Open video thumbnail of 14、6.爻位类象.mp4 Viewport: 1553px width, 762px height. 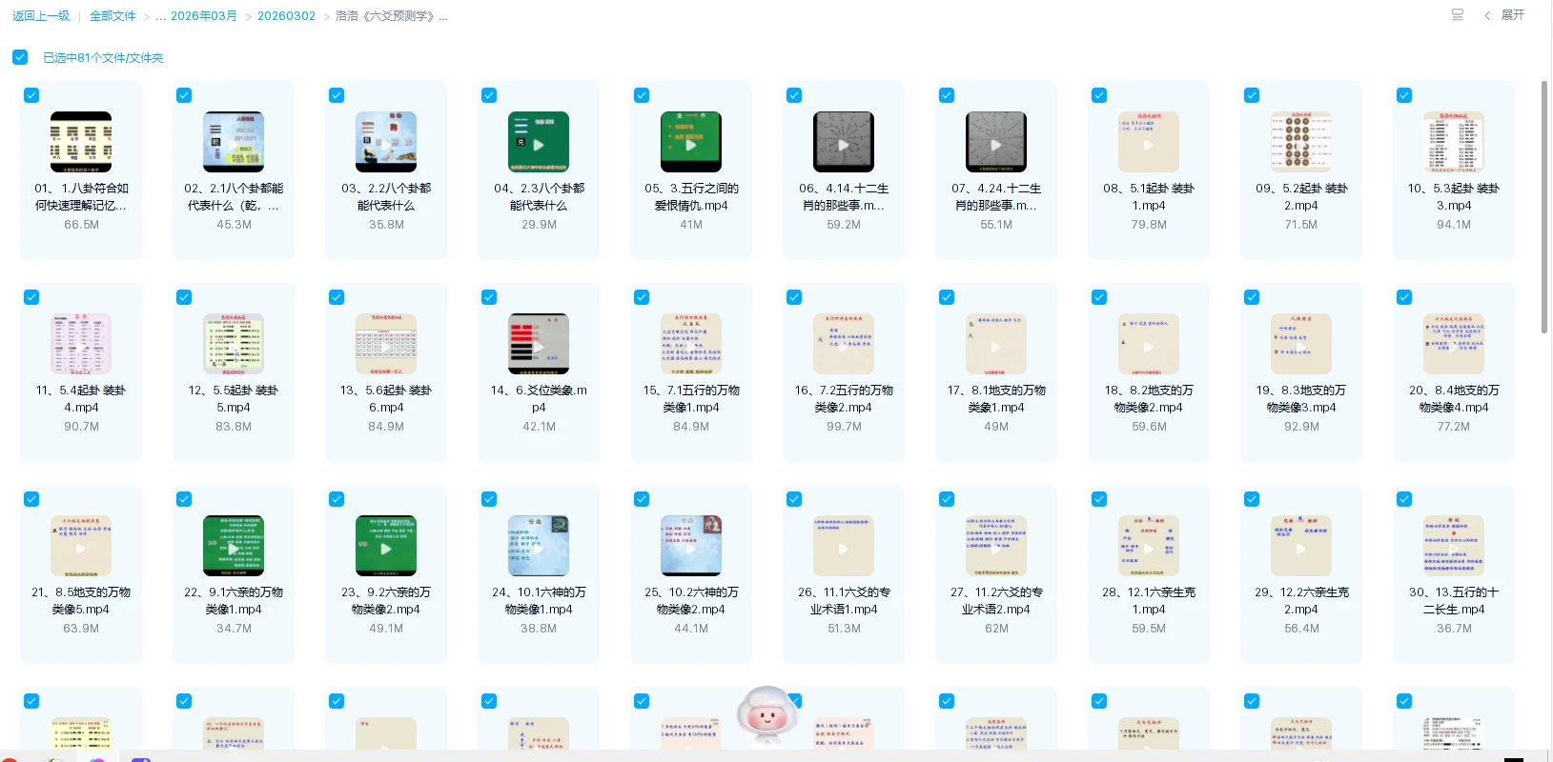pos(538,344)
